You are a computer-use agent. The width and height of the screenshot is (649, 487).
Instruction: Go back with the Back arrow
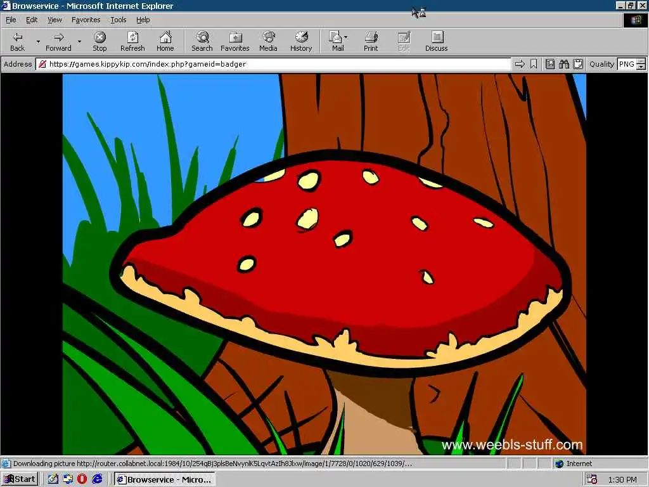tap(17, 41)
